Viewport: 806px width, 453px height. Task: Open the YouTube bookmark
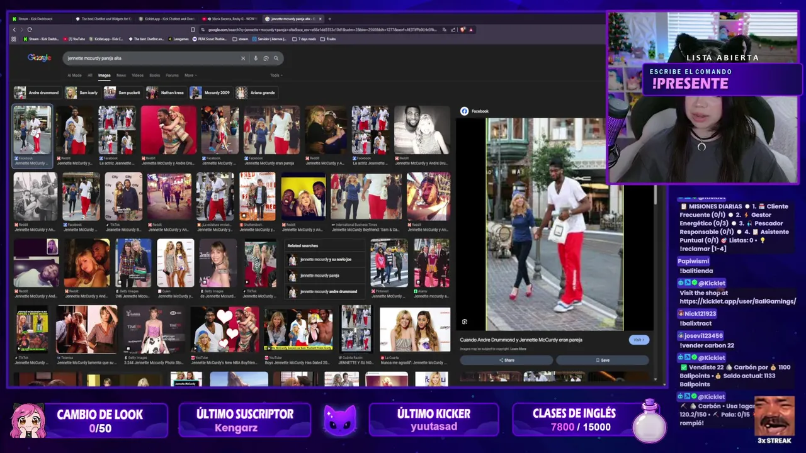pyautogui.click(x=76, y=39)
